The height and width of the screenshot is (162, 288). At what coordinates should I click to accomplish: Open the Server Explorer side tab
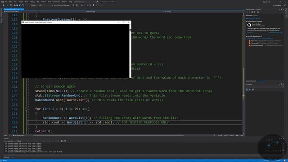[x=2, y=13]
